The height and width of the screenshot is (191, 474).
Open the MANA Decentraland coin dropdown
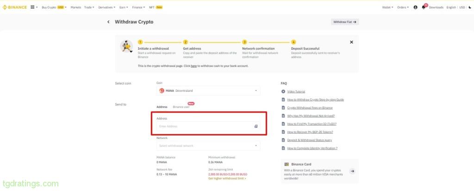tap(208, 90)
